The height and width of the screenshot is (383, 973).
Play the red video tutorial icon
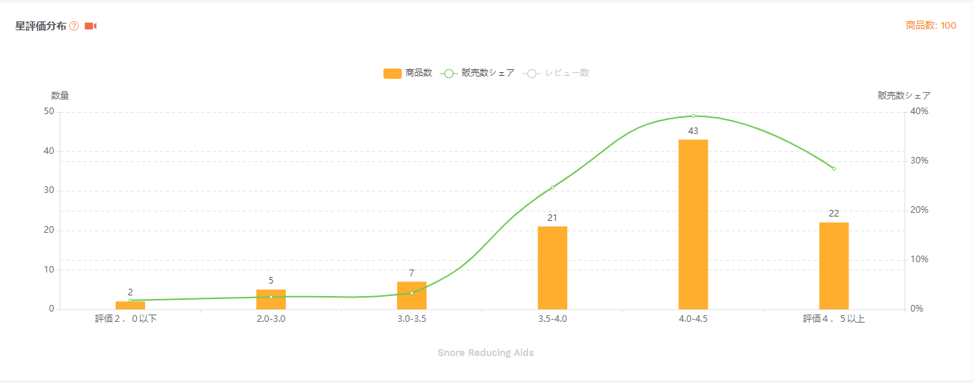pos(91,27)
